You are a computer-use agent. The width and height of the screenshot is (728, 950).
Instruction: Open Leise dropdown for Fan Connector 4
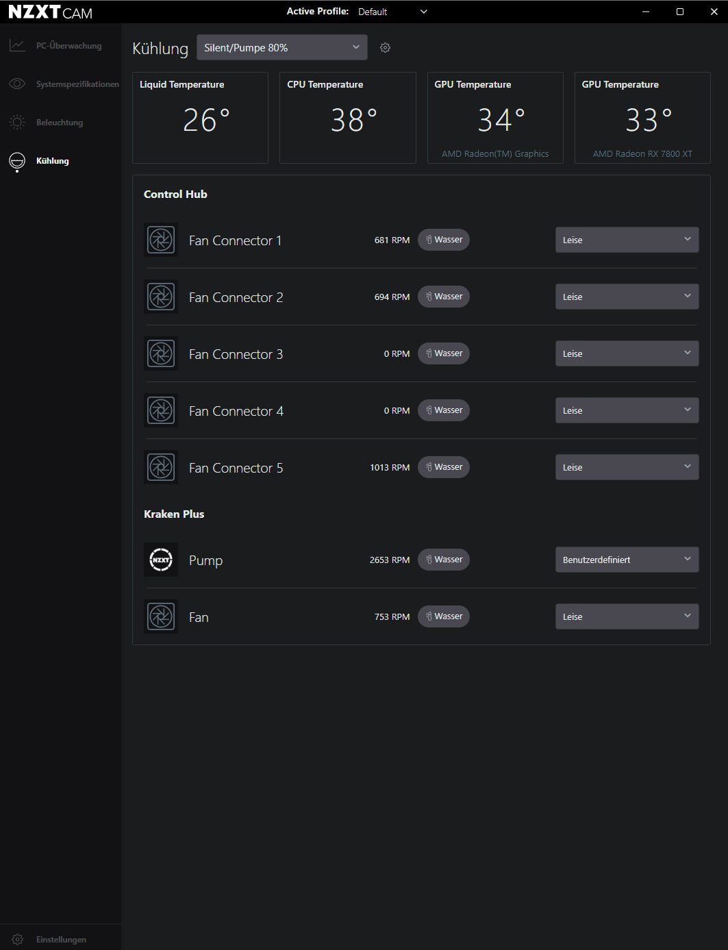(x=627, y=410)
